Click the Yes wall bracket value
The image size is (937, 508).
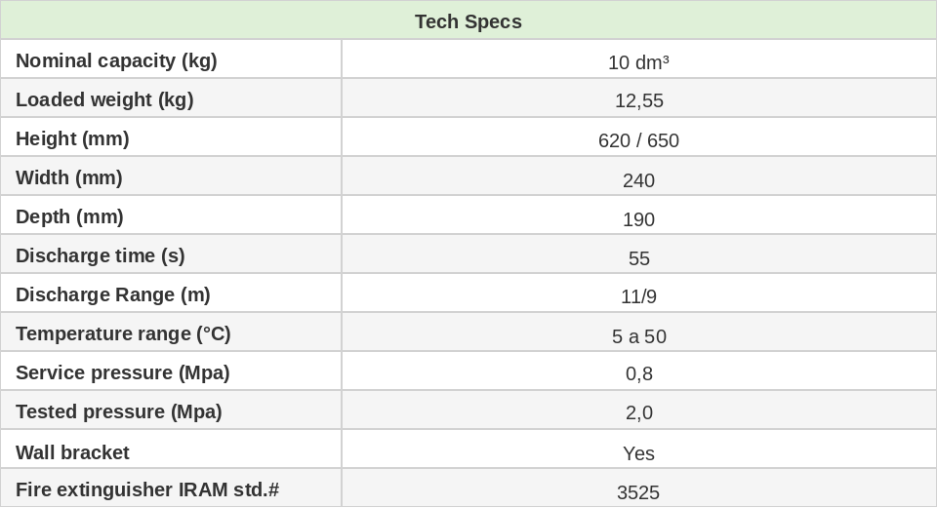click(x=638, y=453)
